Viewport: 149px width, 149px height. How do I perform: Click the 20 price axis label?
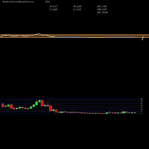pos(142,105)
